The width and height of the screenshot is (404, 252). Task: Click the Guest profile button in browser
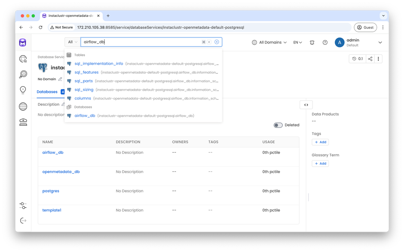365,28
